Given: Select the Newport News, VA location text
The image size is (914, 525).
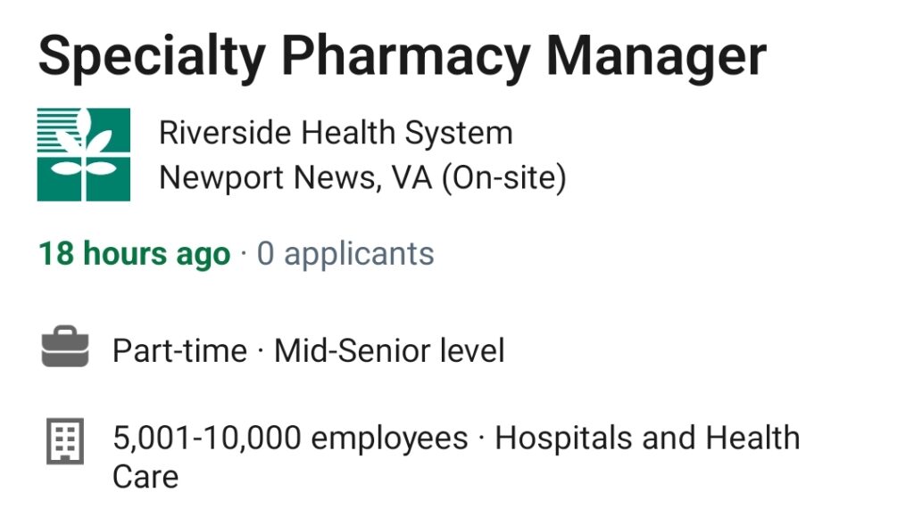Looking at the screenshot, I should tap(295, 177).
